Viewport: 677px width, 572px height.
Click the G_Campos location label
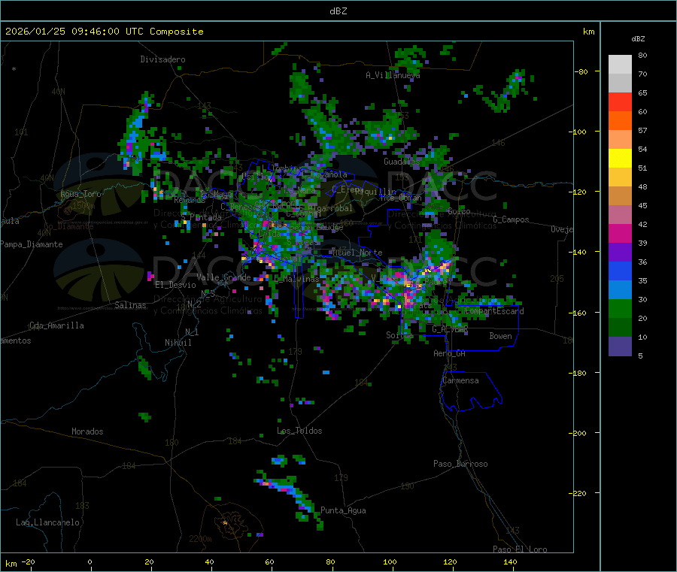(512, 219)
